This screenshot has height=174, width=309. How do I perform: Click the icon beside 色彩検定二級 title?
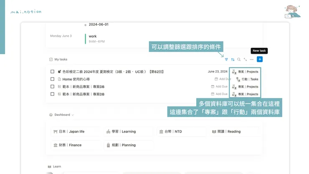[x=59, y=72]
